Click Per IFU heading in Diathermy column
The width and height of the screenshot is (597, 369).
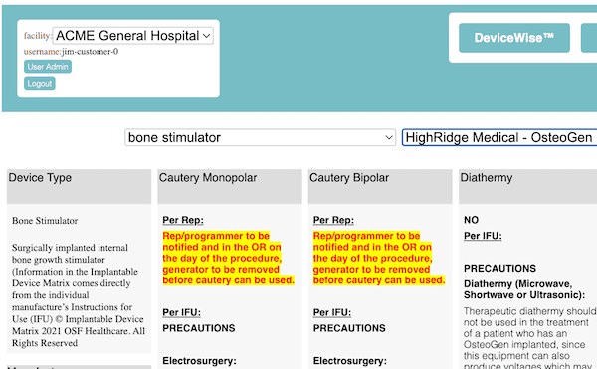pyautogui.click(x=483, y=236)
